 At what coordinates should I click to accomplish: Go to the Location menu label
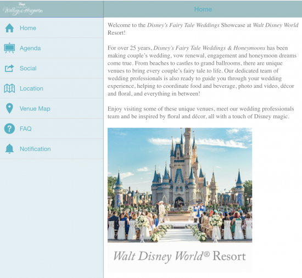point(31,88)
